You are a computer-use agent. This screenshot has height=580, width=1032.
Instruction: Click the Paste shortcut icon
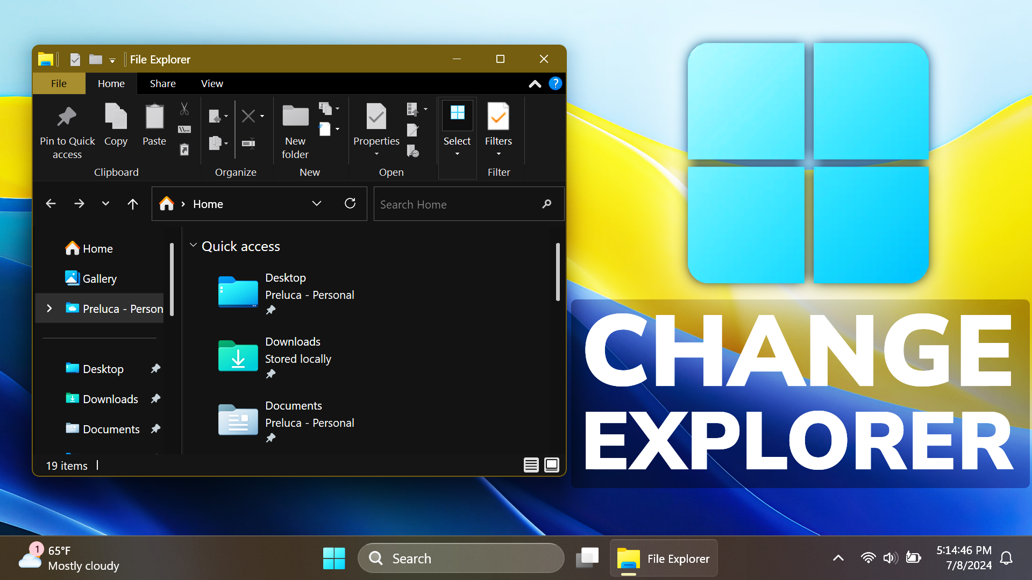184,149
